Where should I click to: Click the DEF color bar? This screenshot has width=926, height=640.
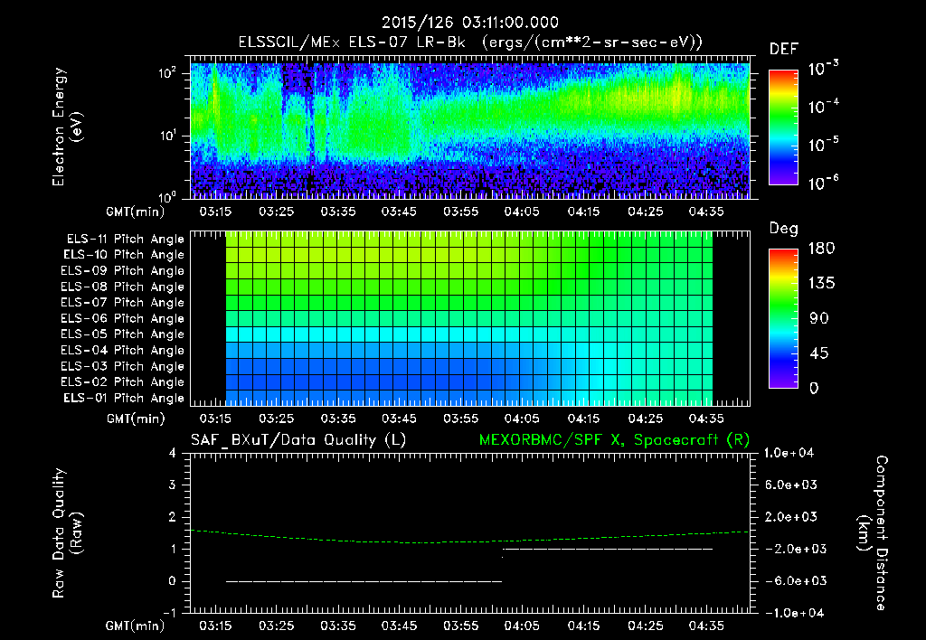783,127
